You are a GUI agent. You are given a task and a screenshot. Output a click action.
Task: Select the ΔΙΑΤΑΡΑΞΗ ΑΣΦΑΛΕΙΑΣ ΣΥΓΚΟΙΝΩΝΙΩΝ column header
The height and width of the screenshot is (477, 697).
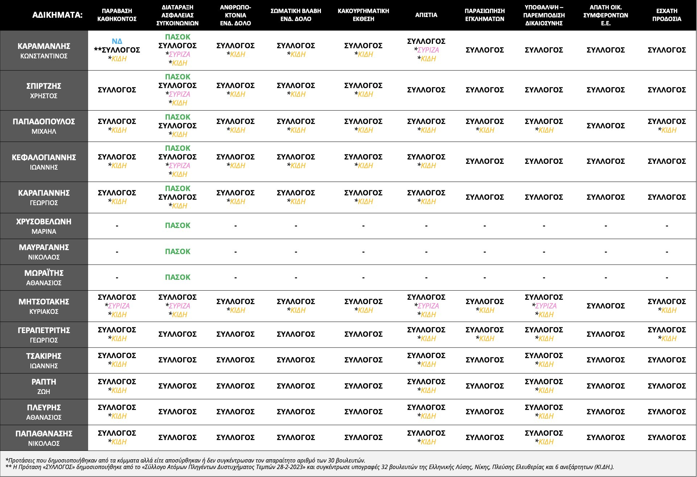(x=177, y=15)
